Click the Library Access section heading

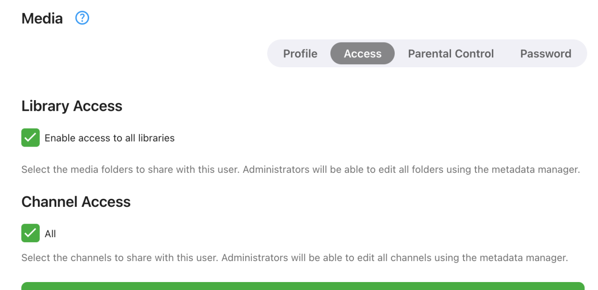72,106
